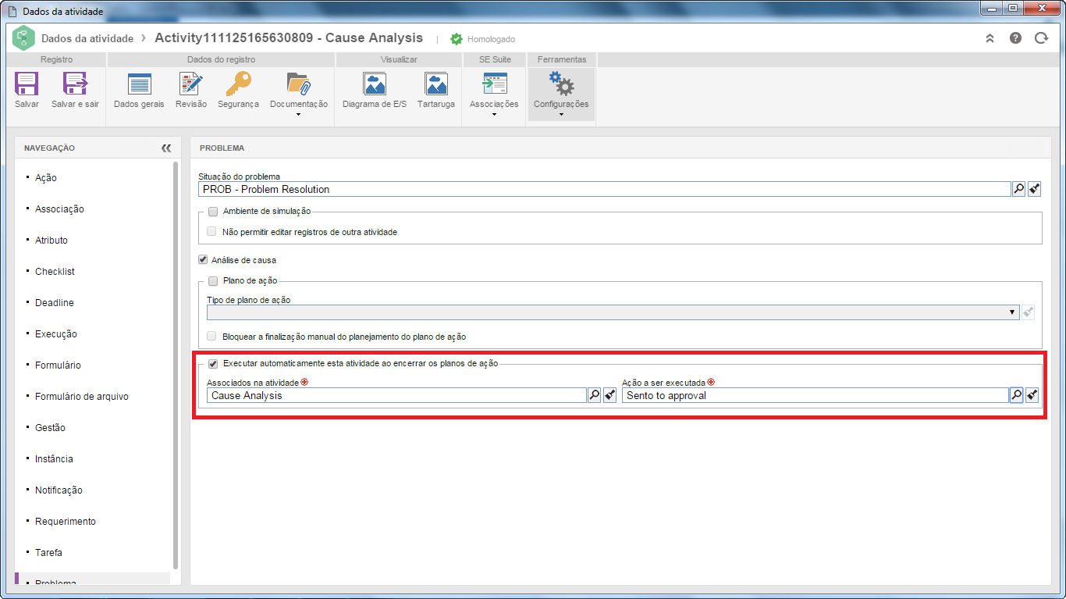Image resolution: width=1066 pixels, height=599 pixels.
Task: Enable Plano de ação checkbox
Action: point(212,280)
